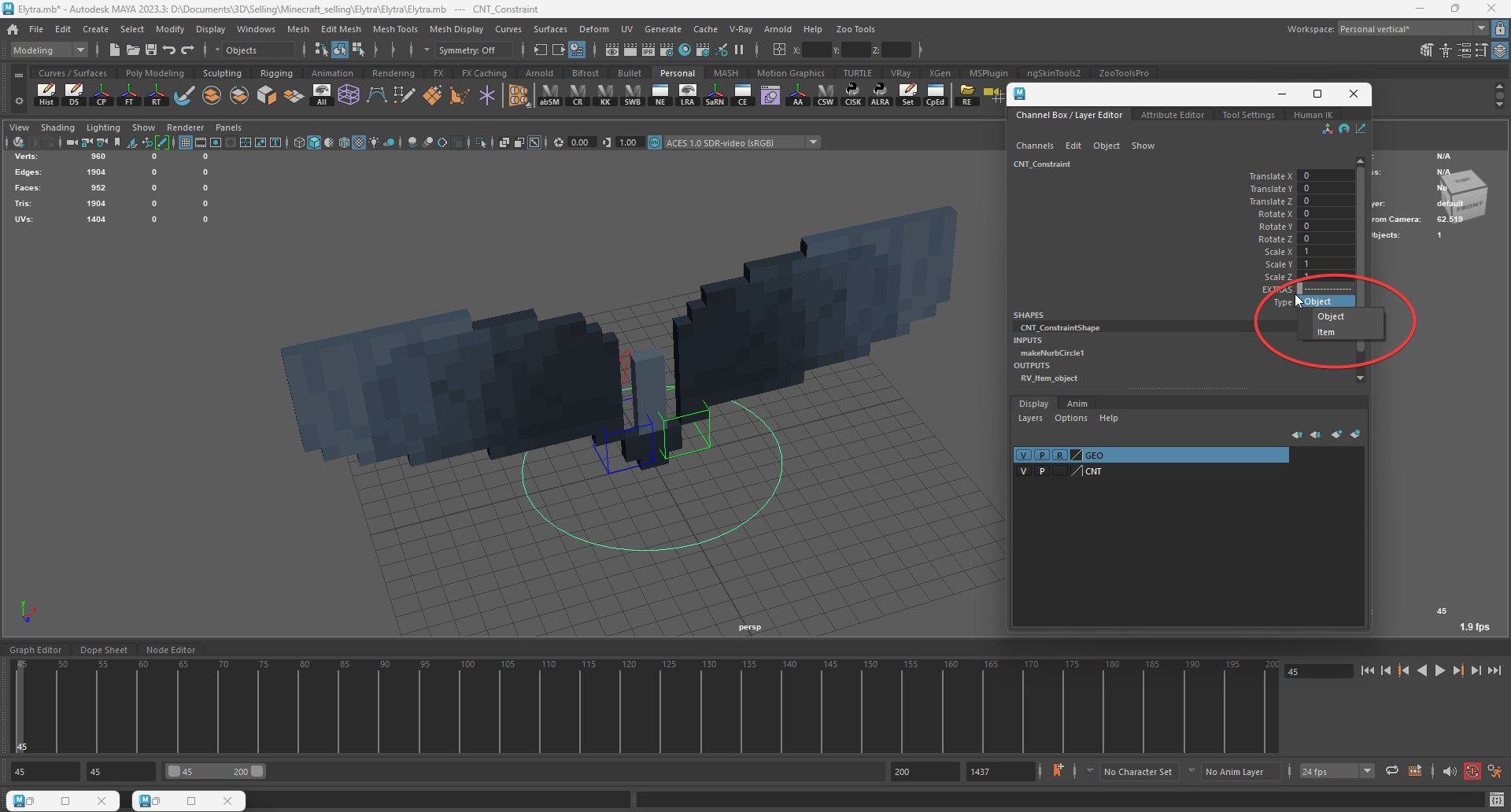Click the LRA shelf icon
The width and height of the screenshot is (1511, 812).
point(687,95)
